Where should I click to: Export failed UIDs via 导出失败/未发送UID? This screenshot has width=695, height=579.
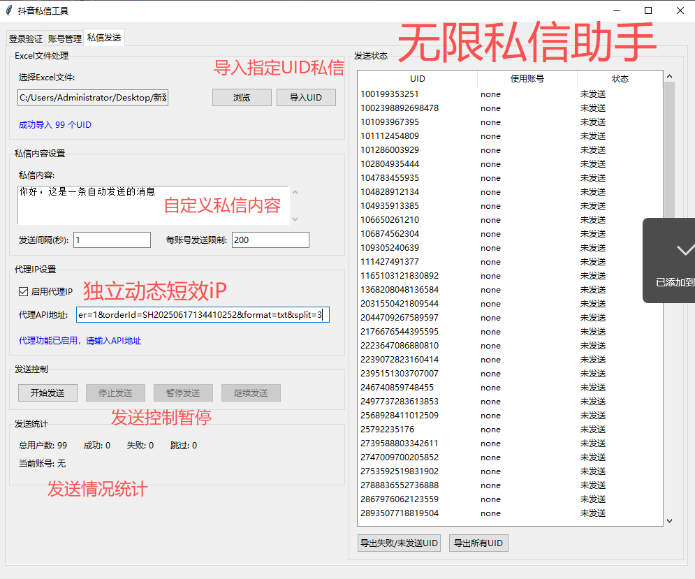click(399, 543)
